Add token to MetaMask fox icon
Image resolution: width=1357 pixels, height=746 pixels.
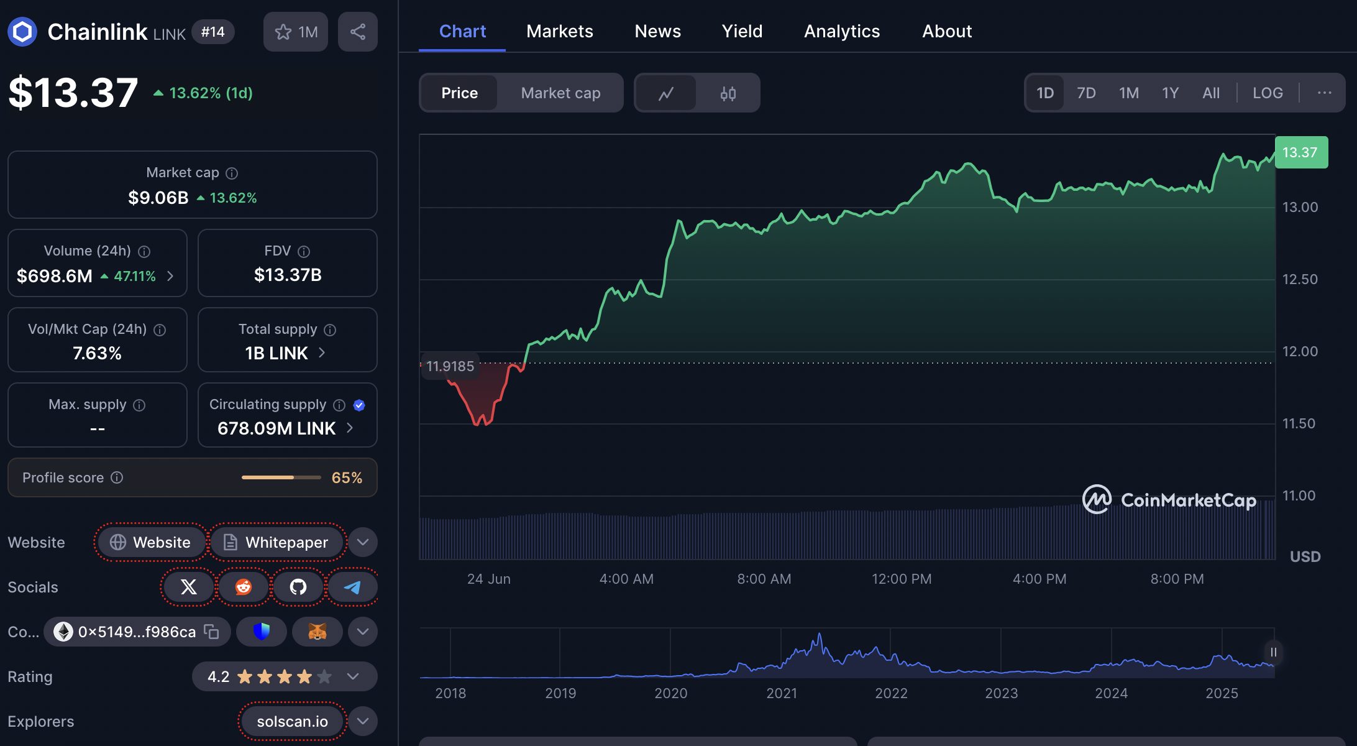click(318, 632)
